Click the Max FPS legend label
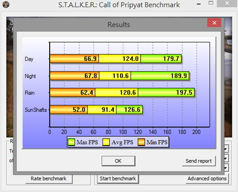The width and height of the screenshot is (238, 192). (87, 142)
